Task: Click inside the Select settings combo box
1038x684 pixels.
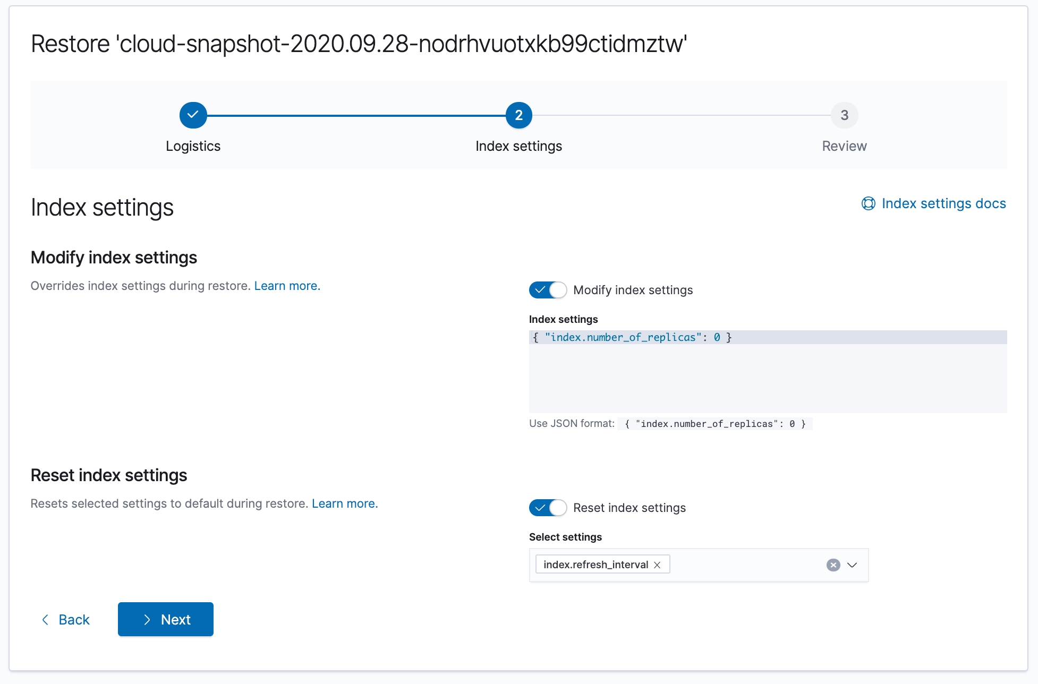Action: pos(744,565)
